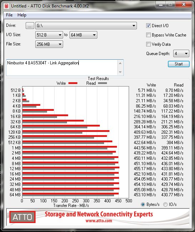Image resolution: width=195 pixels, height=232 pixels.
Task: Click the write value 86.25 MB/s
Action: (146, 106)
